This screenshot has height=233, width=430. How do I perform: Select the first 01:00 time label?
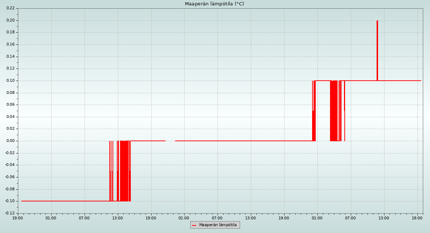51,218
